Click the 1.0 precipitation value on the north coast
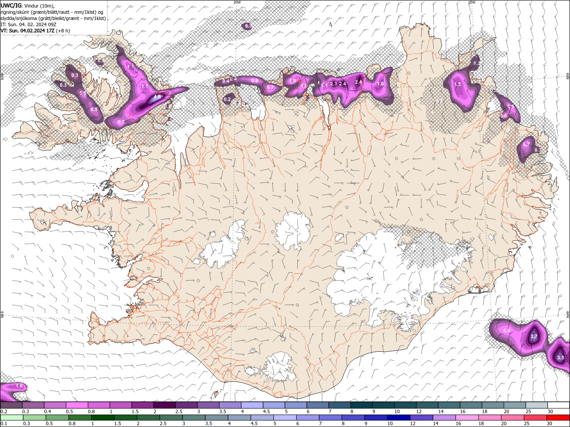 tap(293, 81)
